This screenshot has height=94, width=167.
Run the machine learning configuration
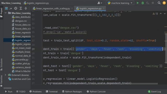click(138, 3)
